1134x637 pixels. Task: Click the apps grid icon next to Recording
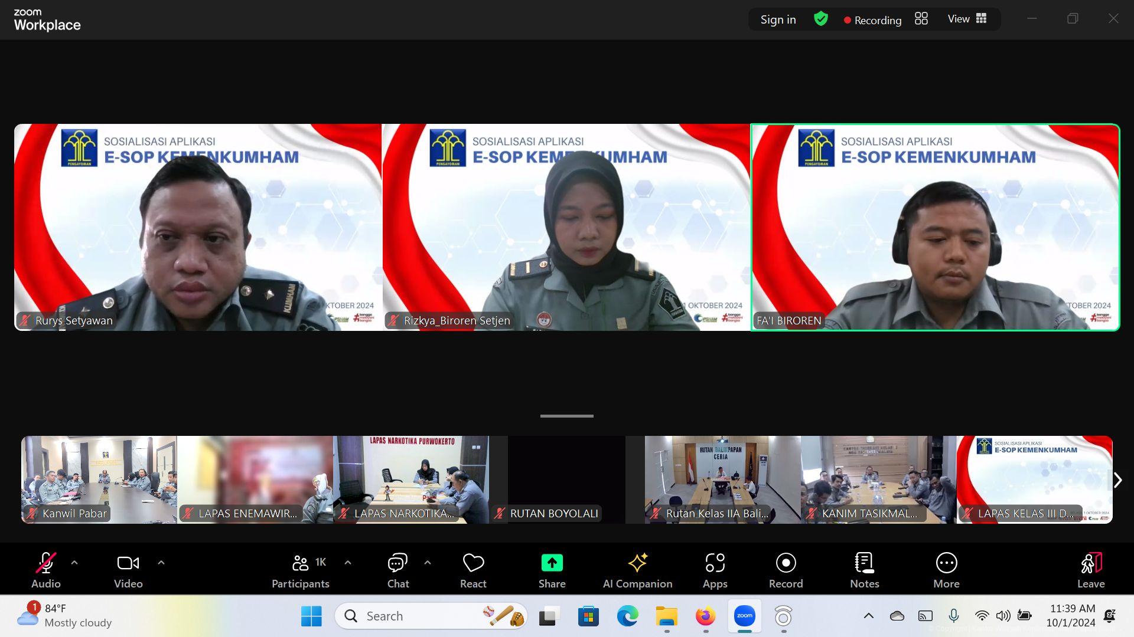[x=921, y=19]
